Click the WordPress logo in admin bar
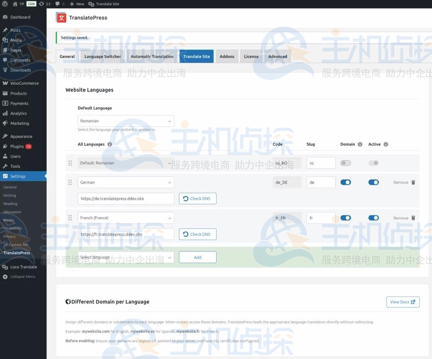This screenshot has width=432, height=359. click(5, 4)
